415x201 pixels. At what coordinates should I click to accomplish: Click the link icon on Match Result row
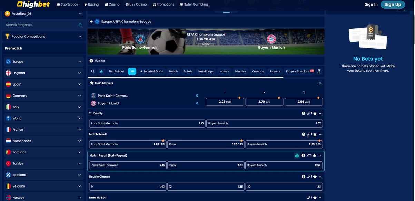pyautogui.click(x=309, y=134)
